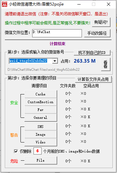117x173 pixels.
Task: Close the 小轻微信清理大师 window
Action: 109,5
